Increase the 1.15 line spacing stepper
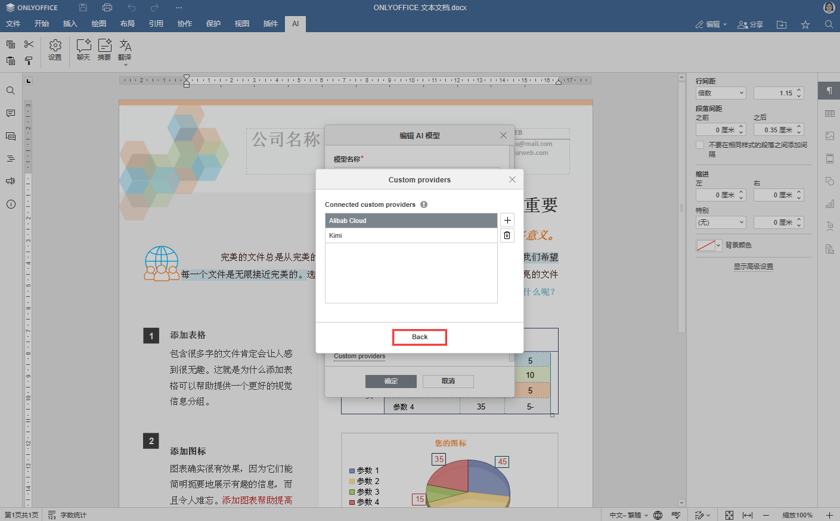840x521 pixels. tap(799, 91)
